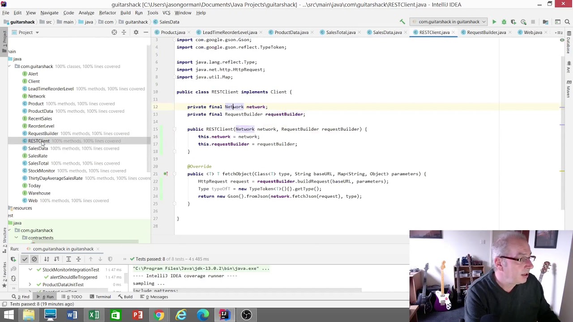Open Word from the Windows taskbar

[72, 315]
